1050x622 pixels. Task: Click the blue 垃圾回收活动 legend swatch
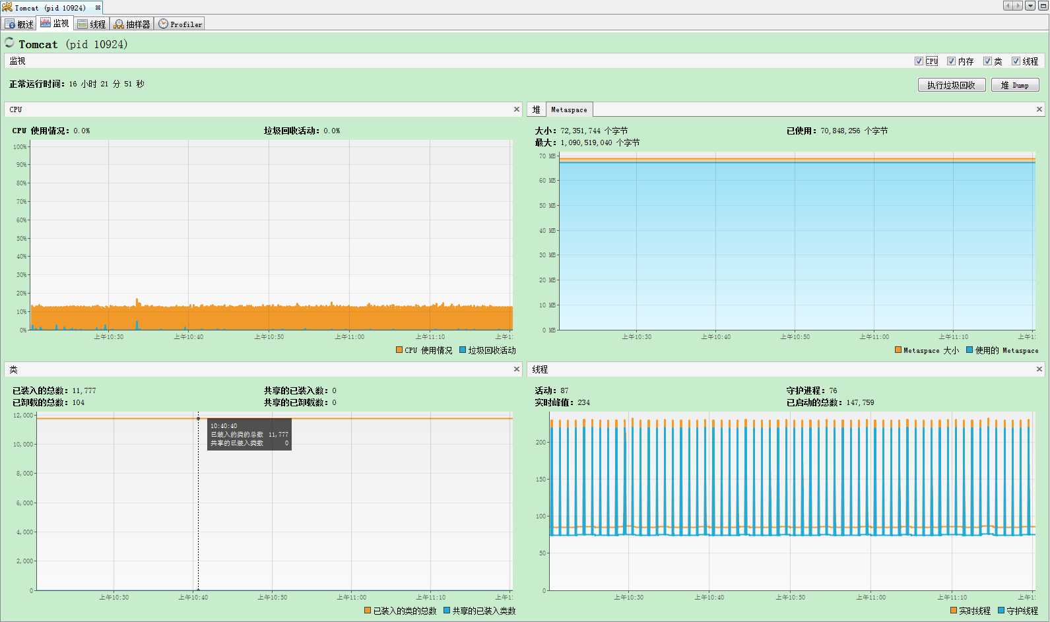coord(463,350)
